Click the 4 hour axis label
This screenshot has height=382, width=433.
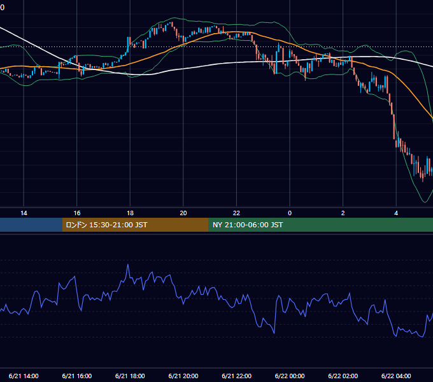(x=396, y=213)
